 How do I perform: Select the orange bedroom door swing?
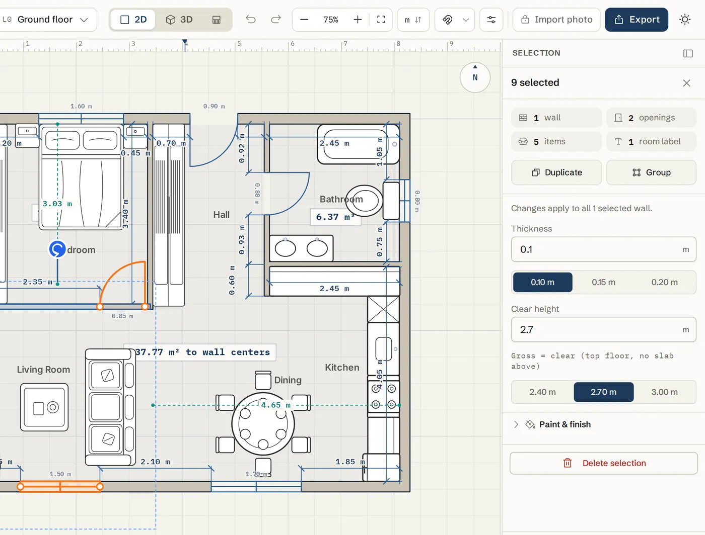[x=123, y=284]
